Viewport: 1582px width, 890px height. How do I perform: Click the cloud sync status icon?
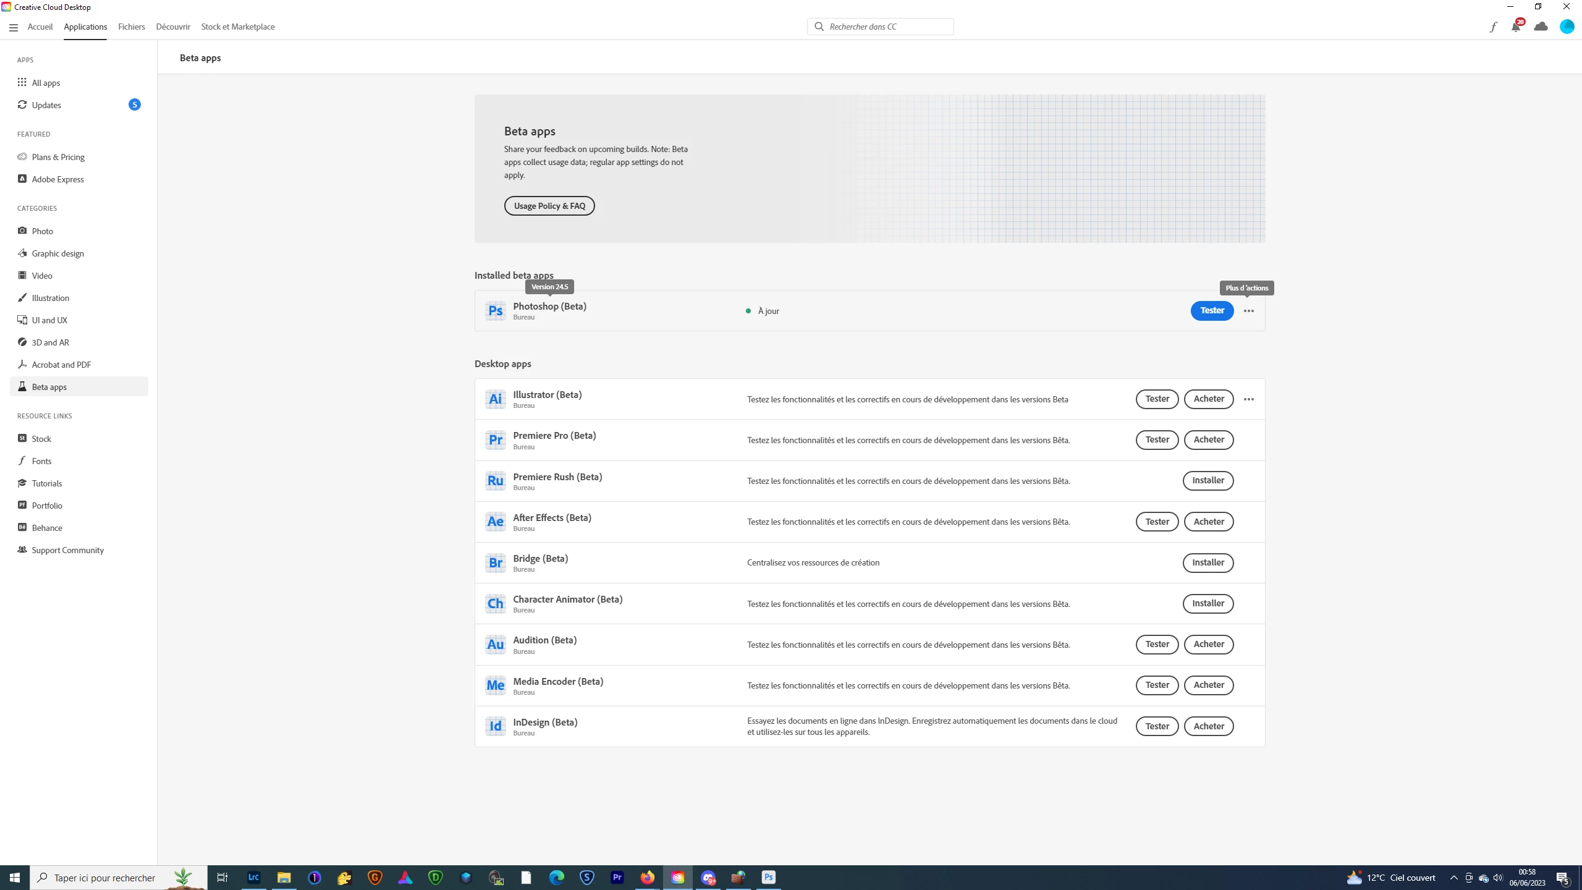1541,27
